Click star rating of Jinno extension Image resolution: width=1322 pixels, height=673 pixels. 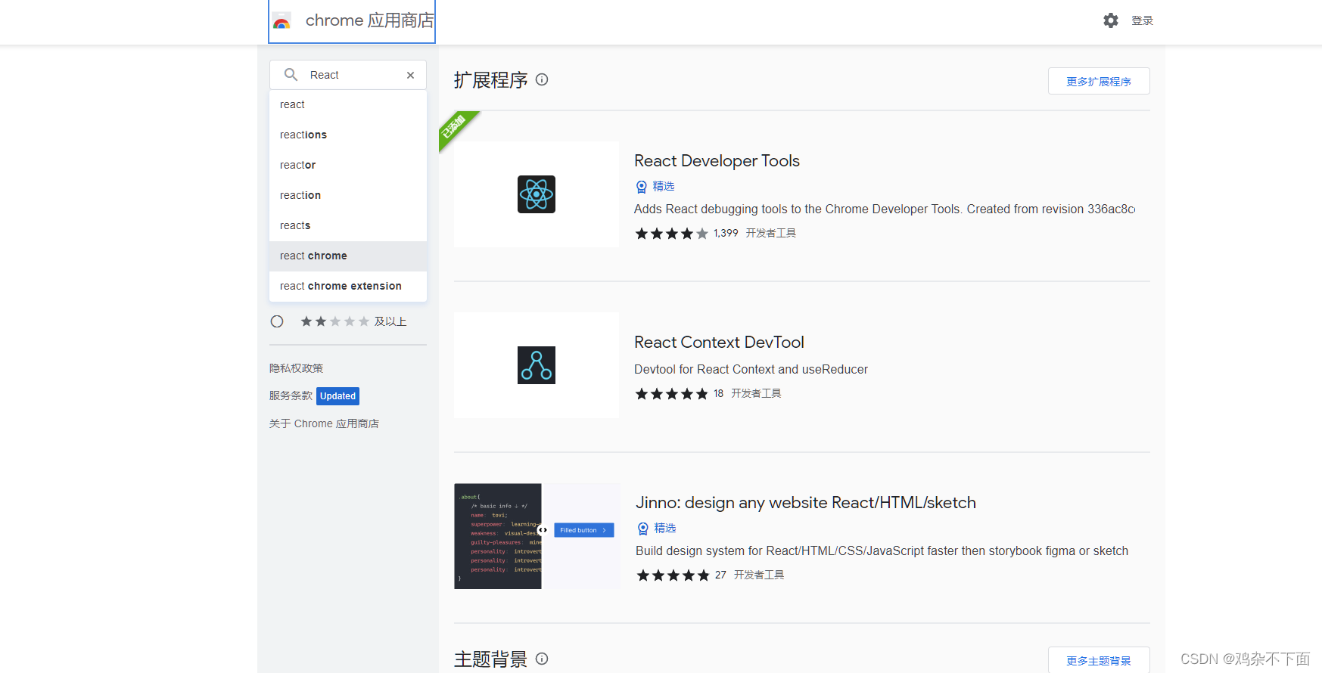pos(673,575)
